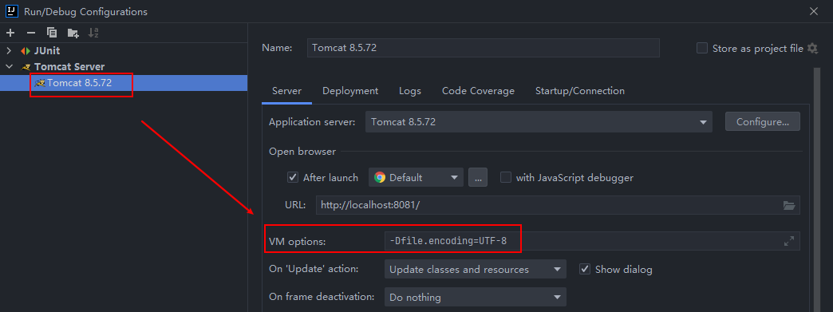The image size is (833, 312).
Task: Toggle the Show dialog checkbox
Action: coord(585,270)
